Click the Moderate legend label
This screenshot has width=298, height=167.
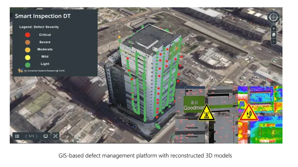[45, 49]
